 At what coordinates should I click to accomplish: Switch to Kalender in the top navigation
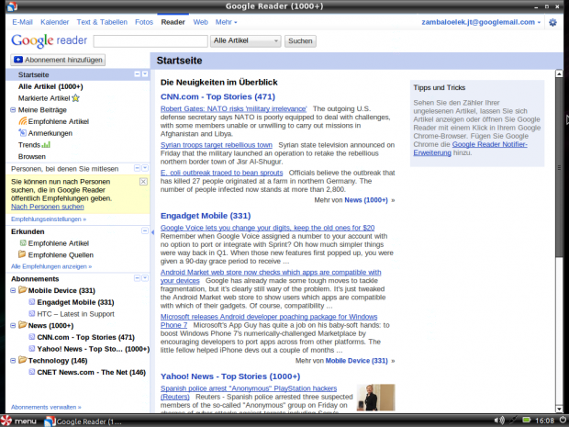pyautogui.click(x=54, y=21)
